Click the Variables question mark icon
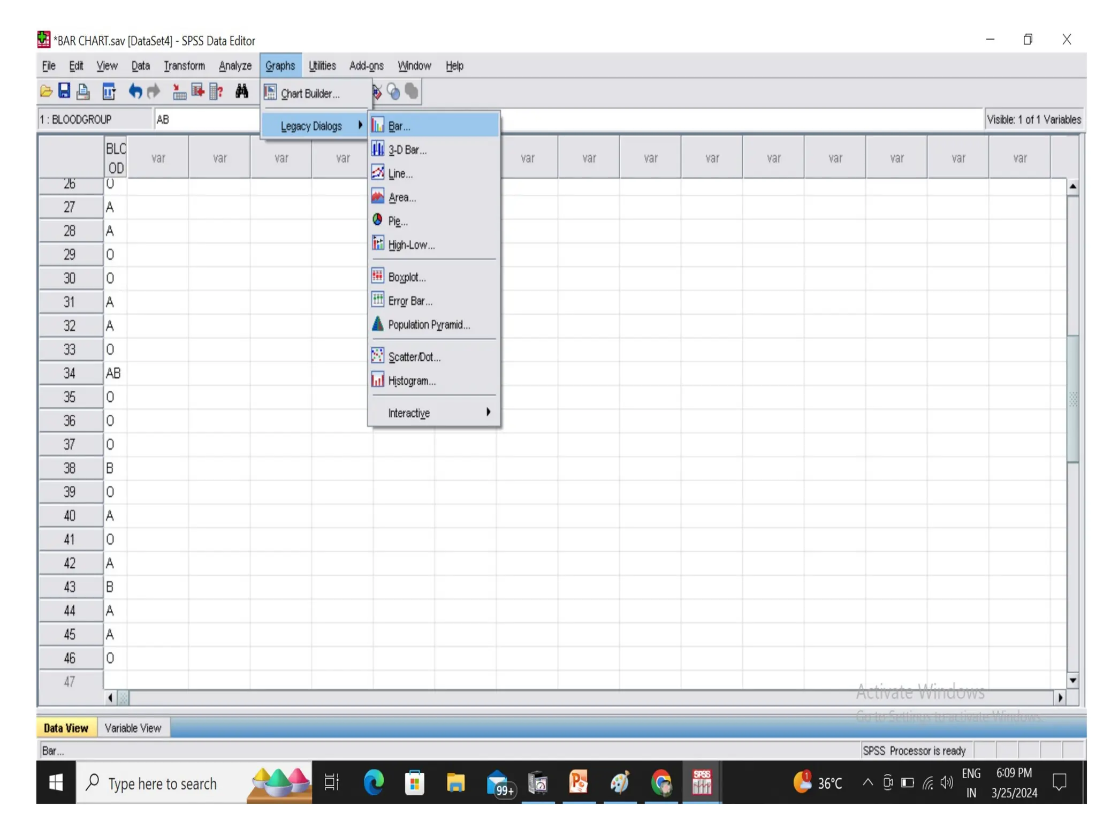The height and width of the screenshot is (822, 1096). coord(216,92)
